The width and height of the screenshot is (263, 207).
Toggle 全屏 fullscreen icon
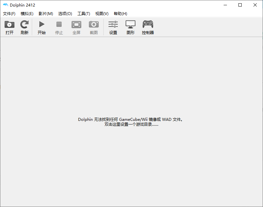pyautogui.click(x=76, y=25)
